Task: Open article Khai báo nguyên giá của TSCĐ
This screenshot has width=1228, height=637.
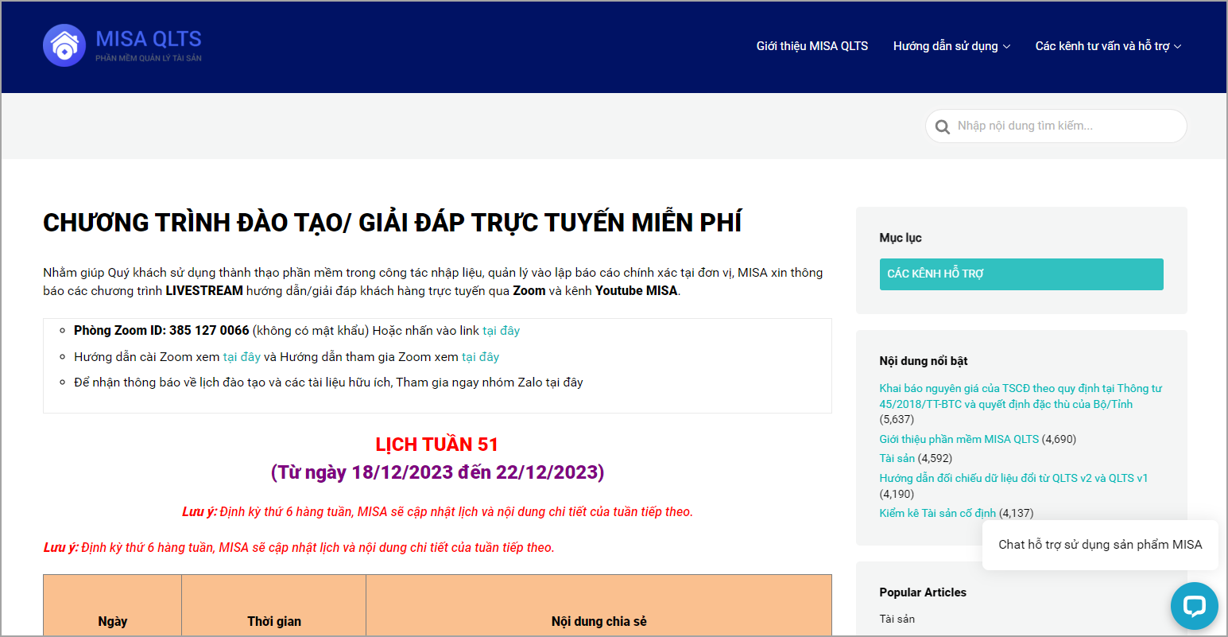Action: tap(1021, 396)
